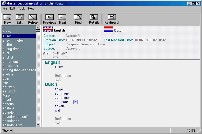Open the on-screen Keyboard tool

[112, 17]
